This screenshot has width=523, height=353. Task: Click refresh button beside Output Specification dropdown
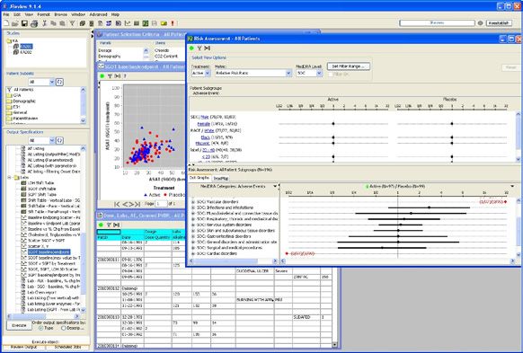pyautogui.click(x=59, y=140)
